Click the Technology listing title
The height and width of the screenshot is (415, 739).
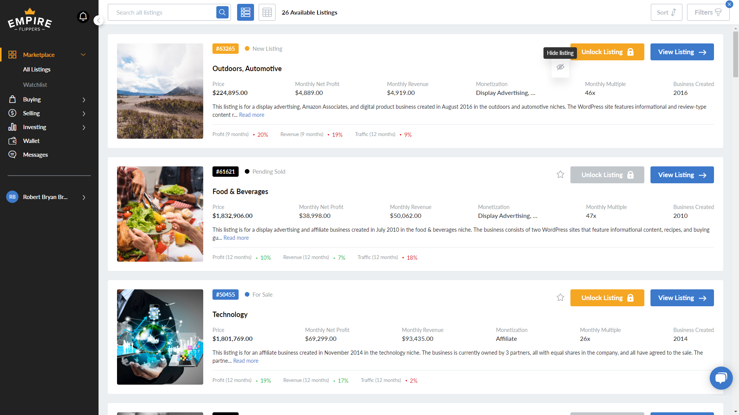click(x=230, y=314)
